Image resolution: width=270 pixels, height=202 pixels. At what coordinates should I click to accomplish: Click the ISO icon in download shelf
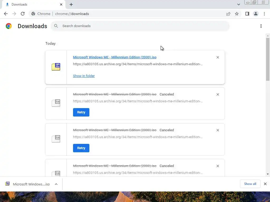(x=7, y=184)
